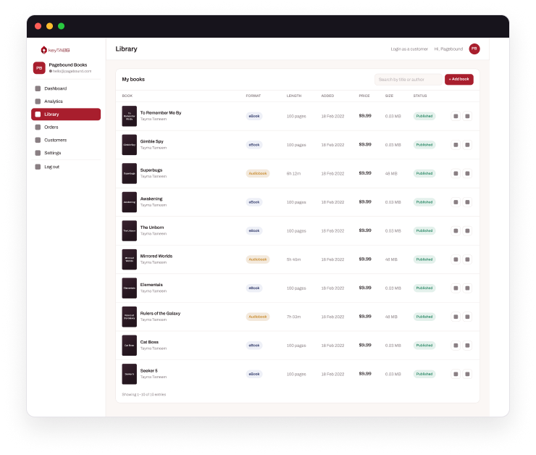This screenshot has height=455, width=536.
Task: Click the first action icon for Rulers of the Galaxy
Action: point(456,317)
